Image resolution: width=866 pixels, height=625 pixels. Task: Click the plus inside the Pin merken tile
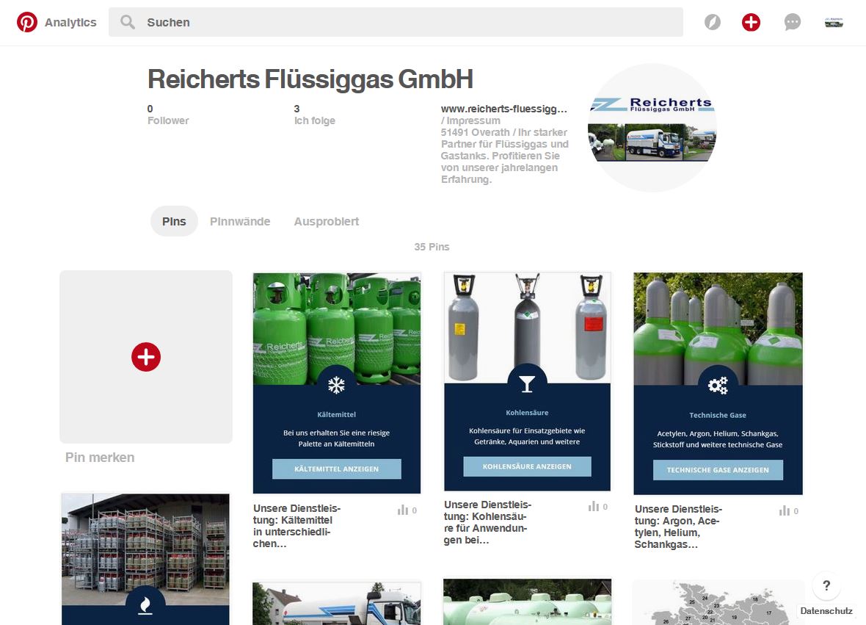[146, 357]
